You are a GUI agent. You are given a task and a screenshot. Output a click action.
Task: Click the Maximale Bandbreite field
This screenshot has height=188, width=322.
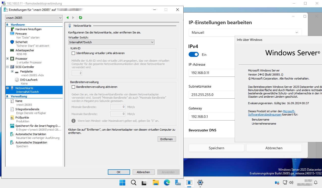(118, 114)
